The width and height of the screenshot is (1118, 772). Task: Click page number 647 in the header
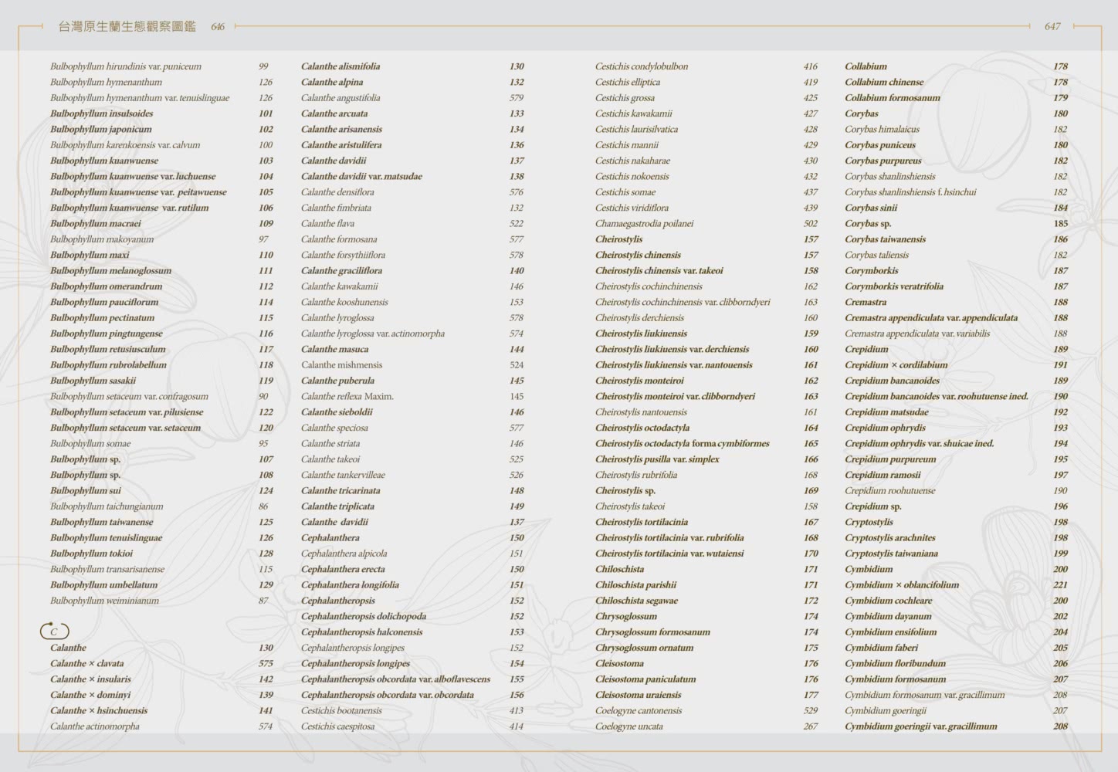(1052, 26)
